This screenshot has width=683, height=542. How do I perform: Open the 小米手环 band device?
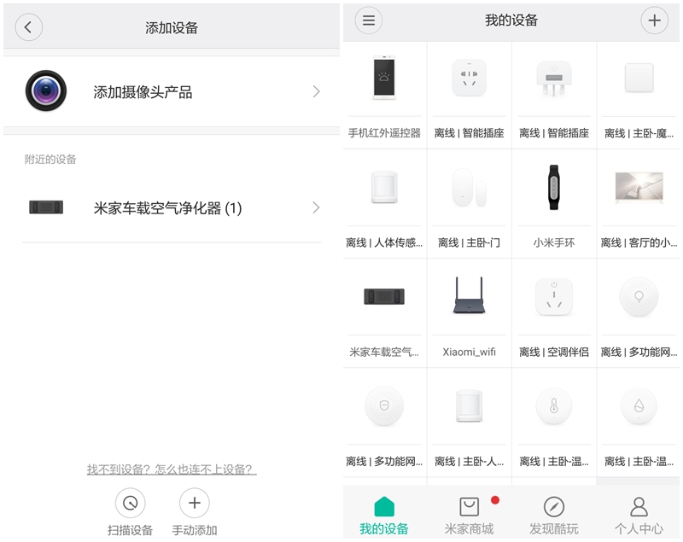[x=554, y=203]
